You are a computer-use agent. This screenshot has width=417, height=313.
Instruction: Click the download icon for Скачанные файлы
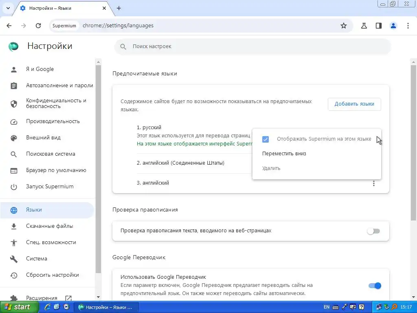(13, 227)
